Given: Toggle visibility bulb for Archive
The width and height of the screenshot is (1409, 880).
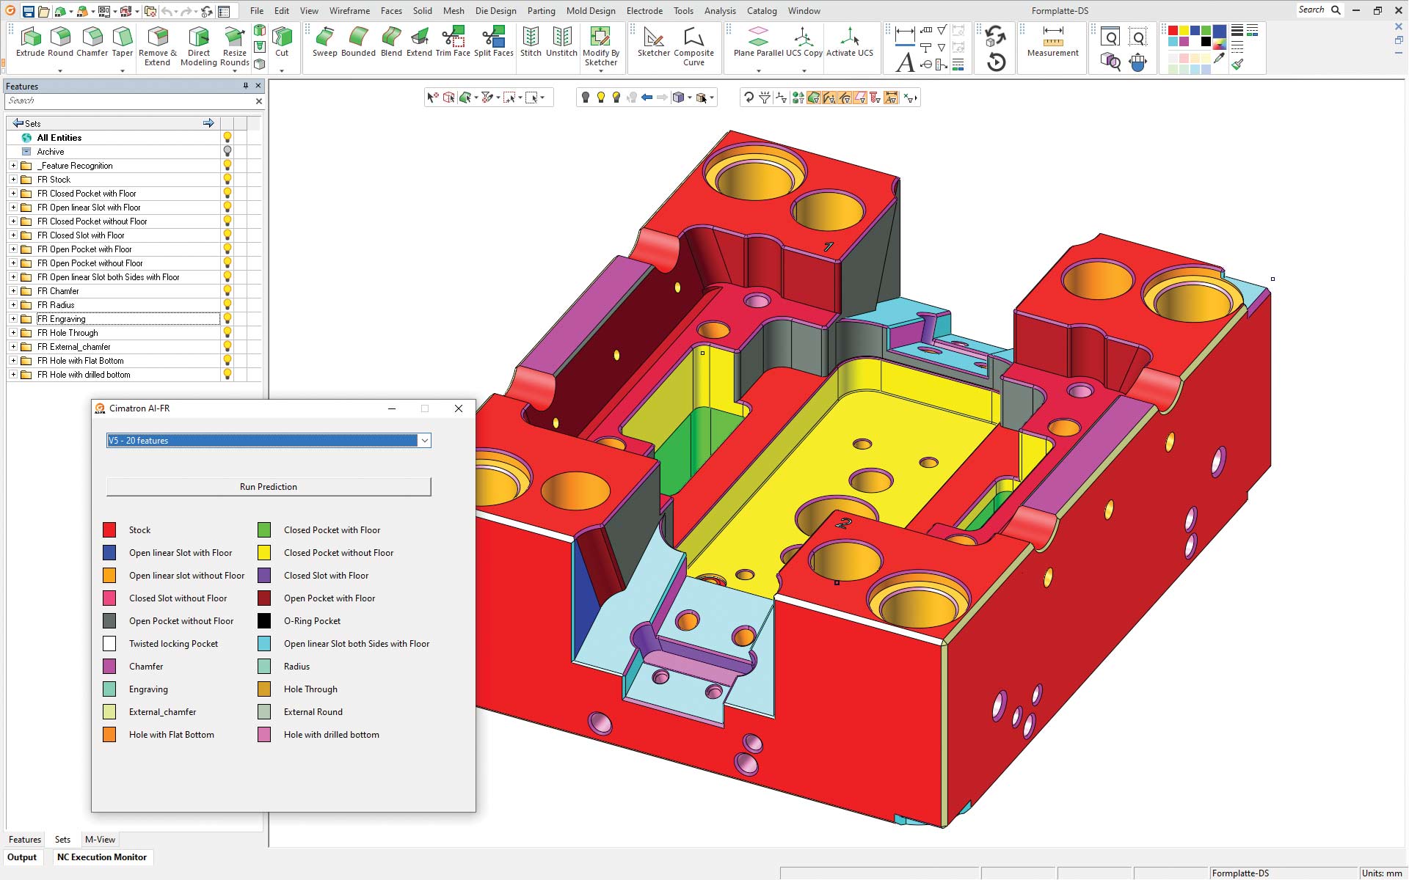Looking at the screenshot, I should 227,152.
